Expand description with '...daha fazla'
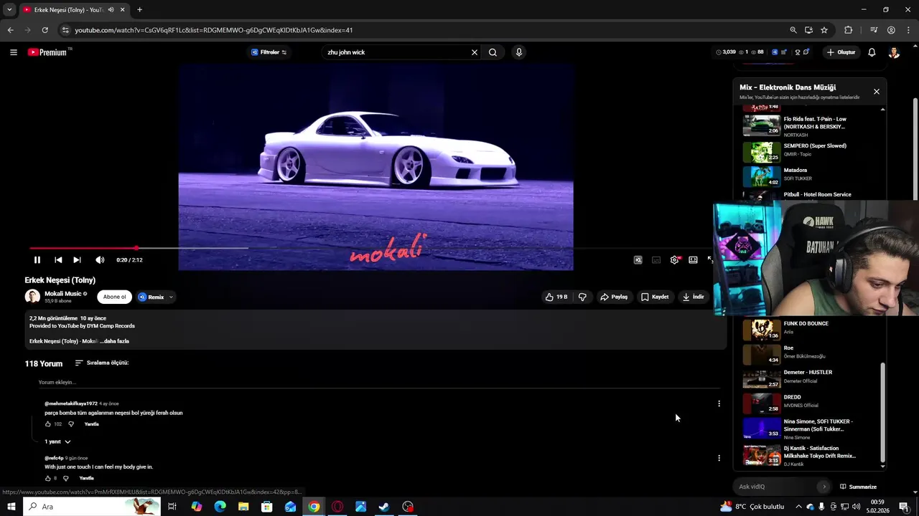Screen dimensions: 919x516 [115, 341]
